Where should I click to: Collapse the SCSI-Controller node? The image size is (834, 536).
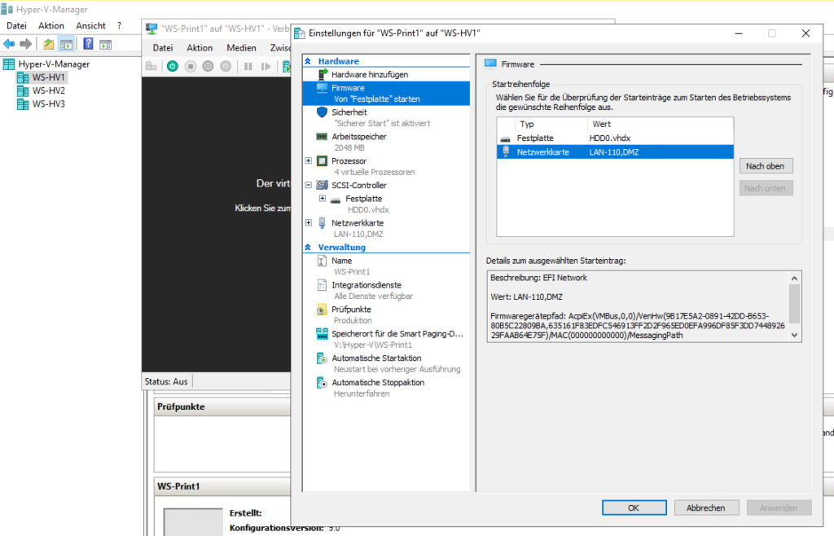[x=309, y=185]
